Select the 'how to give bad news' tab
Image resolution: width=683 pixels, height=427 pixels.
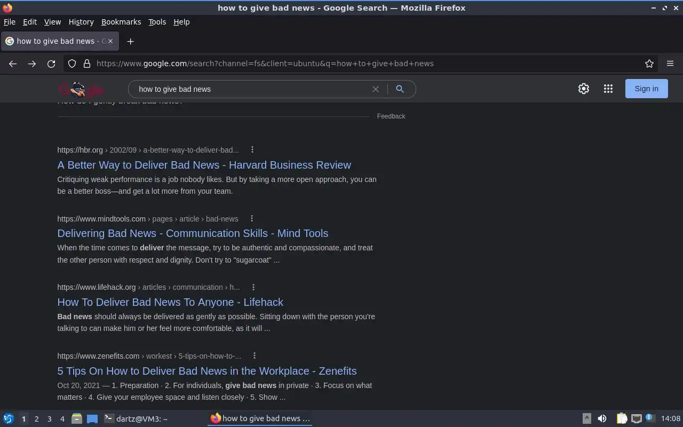[59, 41]
